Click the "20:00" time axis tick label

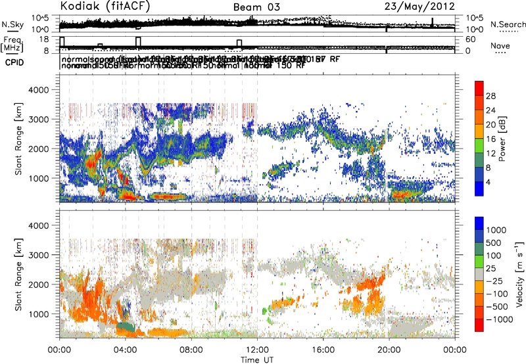tap(389, 350)
